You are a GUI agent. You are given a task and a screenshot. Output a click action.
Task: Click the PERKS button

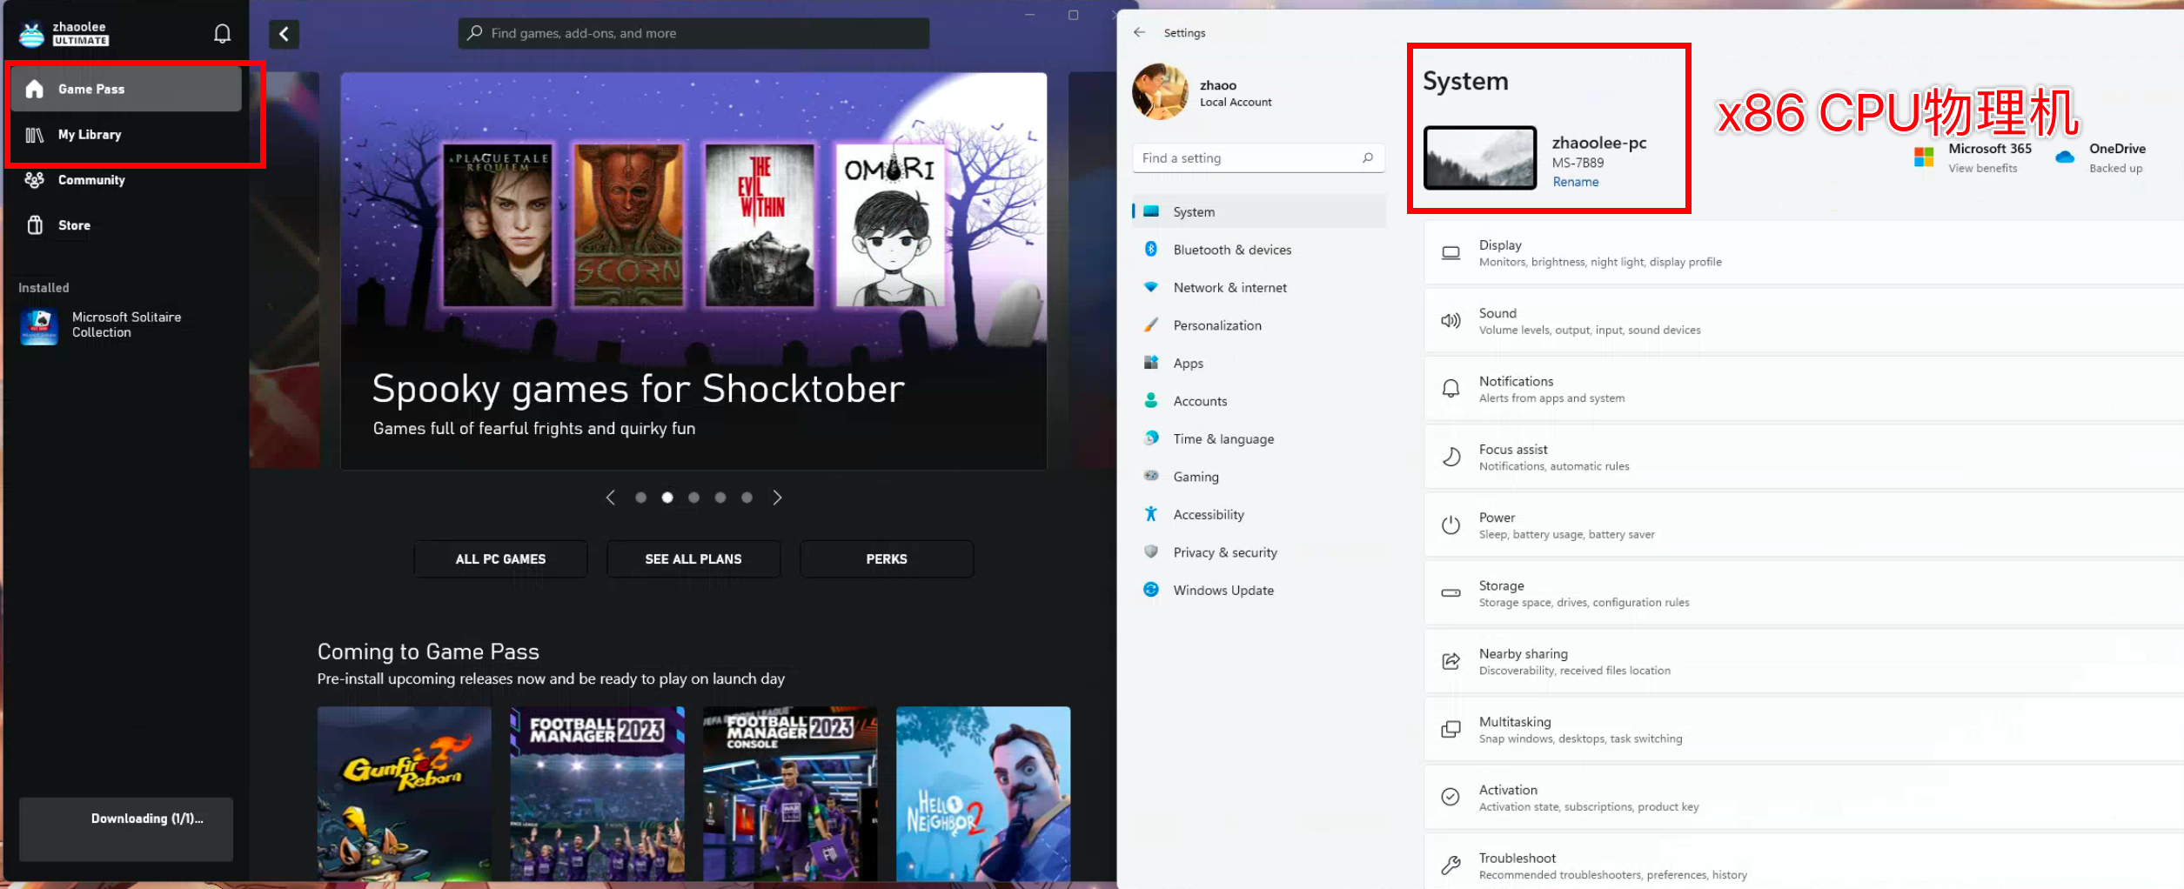[x=887, y=558]
